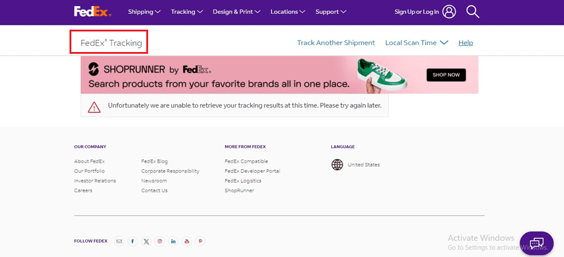The height and width of the screenshot is (257, 564).
Task: Click the OUR COMPANY footer heading
Action: tap(90, 147)
